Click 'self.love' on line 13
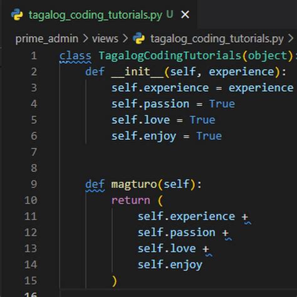The width and height of the screenshot is (297, 297). [167, 249]
